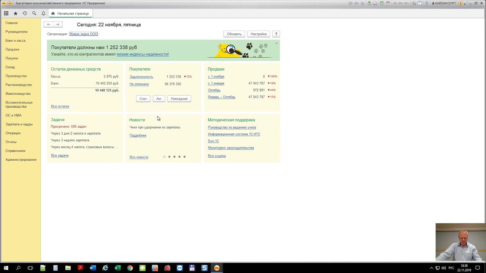
Task: Click the Настройка button
Action: coord(259,34)
